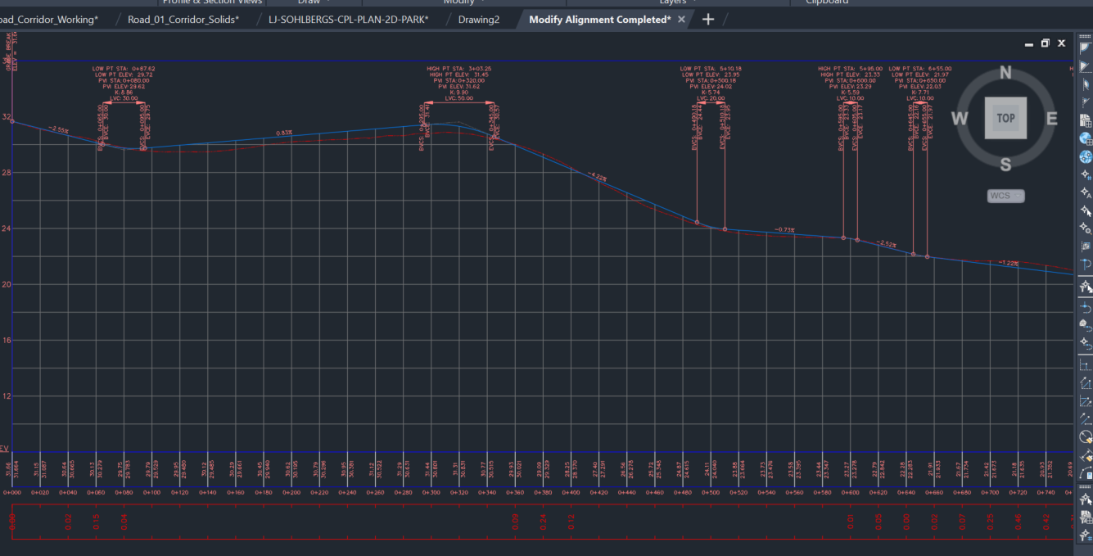1093x556 pixels.
Task: Switch to the Drawing2 tab
Action: coord(479,19)
